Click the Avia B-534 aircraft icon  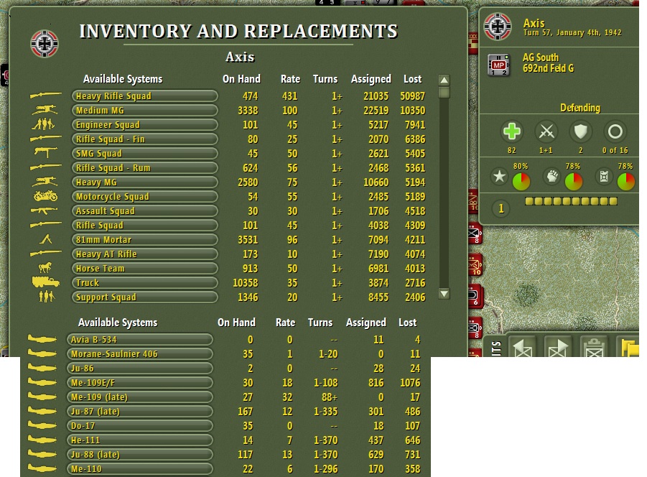[42, 339]
